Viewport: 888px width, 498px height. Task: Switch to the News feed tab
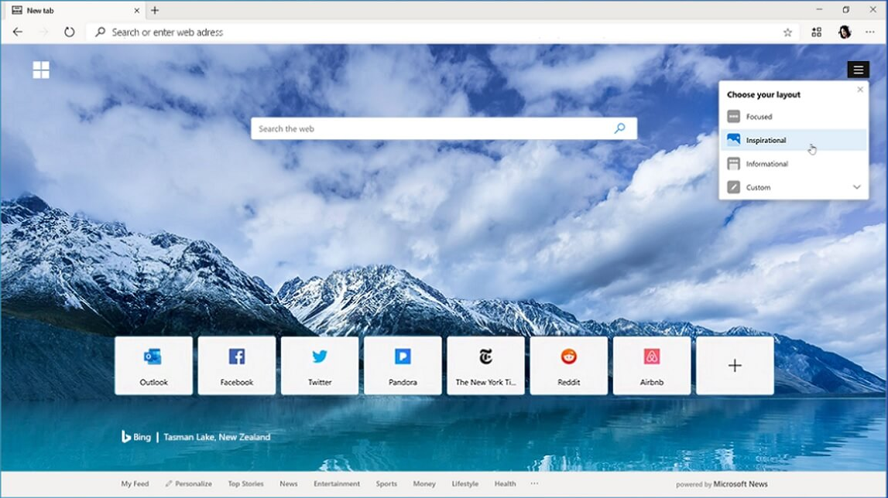(288, 484)
